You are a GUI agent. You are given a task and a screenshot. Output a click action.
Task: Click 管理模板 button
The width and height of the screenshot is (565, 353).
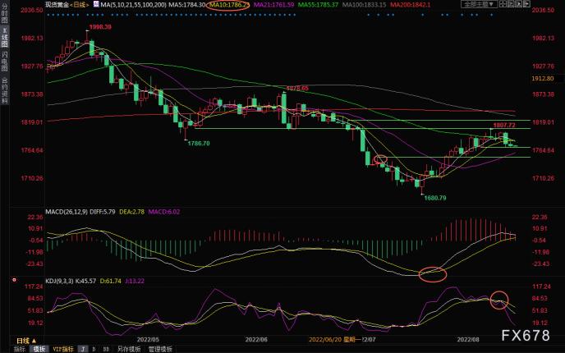[x=162, y=348]
